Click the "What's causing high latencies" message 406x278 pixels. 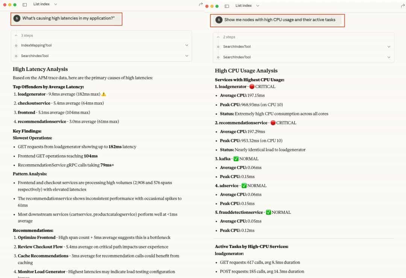[x=68, y=18]
